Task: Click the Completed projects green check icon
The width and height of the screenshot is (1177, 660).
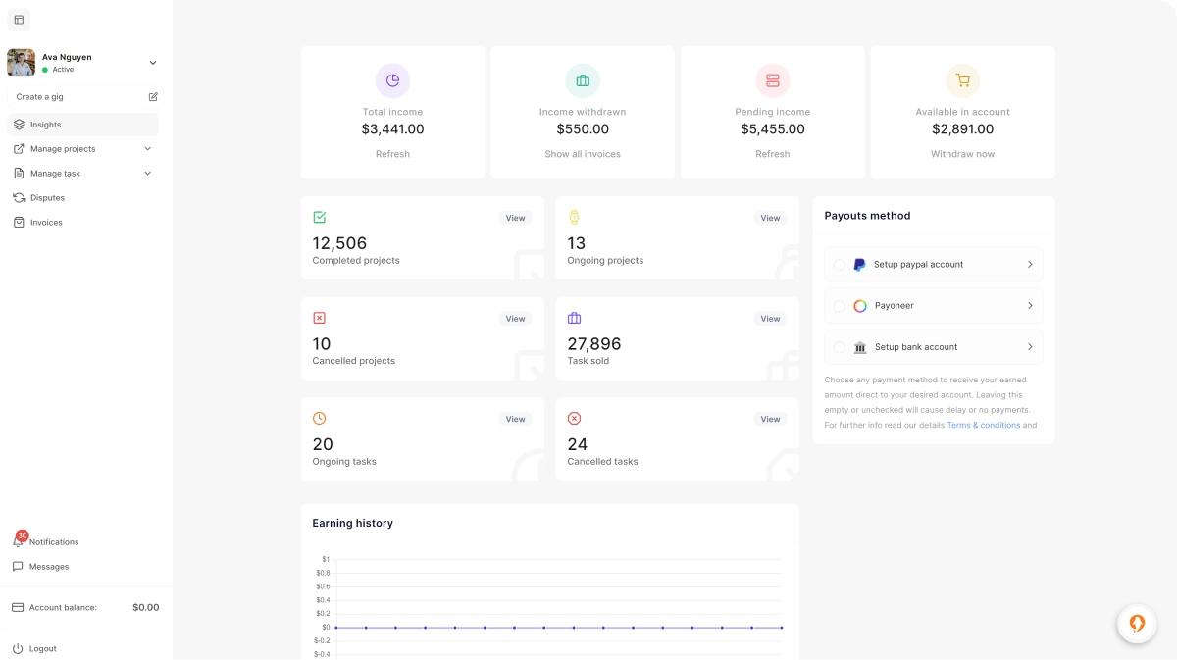Action: pyautogui.click(x=320, y=217)
